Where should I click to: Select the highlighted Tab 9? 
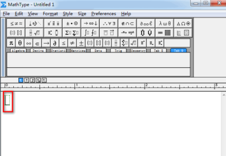[178, 50]
